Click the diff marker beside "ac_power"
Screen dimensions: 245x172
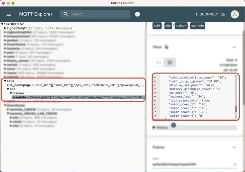point(155,93)
